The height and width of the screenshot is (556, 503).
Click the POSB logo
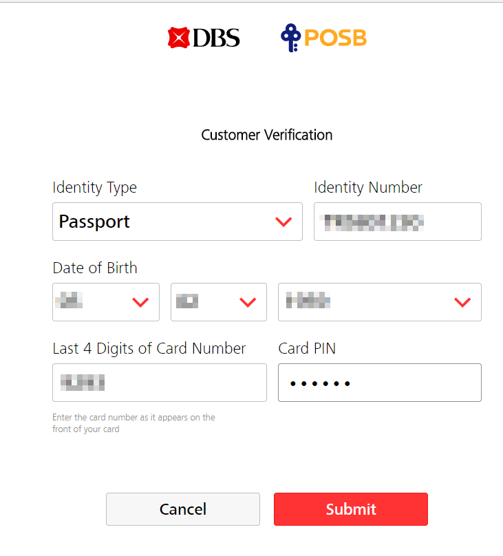[x=323, y=38]
